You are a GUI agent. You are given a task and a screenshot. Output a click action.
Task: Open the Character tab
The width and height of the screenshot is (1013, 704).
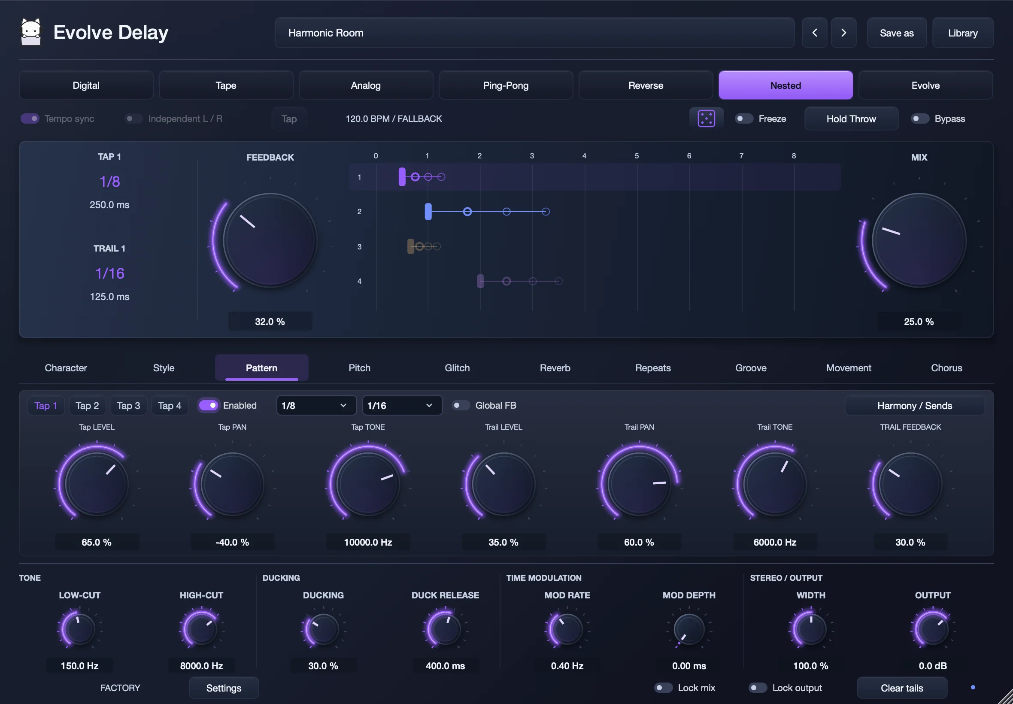pos(66,368)
